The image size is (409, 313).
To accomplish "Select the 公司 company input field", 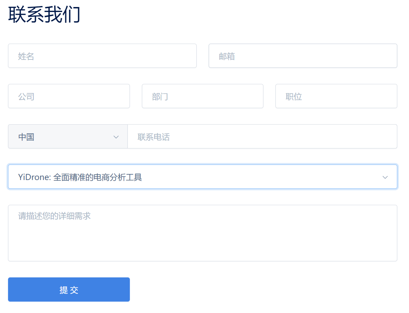I will point(69,96).
